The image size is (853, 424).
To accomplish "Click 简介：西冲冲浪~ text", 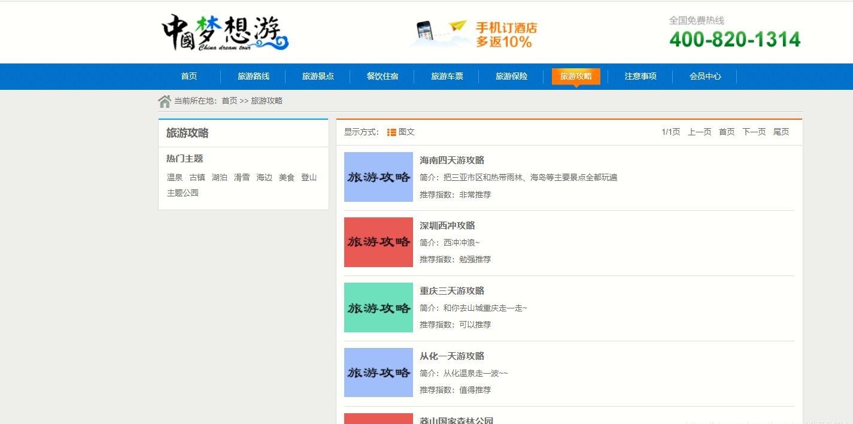I will pyautogui.click(x=450, y=243).
